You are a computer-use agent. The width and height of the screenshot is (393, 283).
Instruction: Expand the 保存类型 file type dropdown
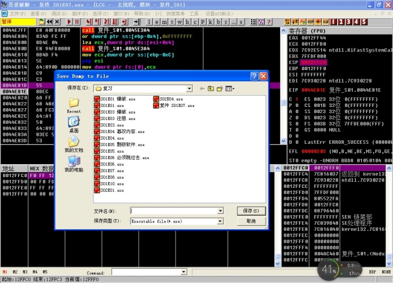click(x=220, y=221)
